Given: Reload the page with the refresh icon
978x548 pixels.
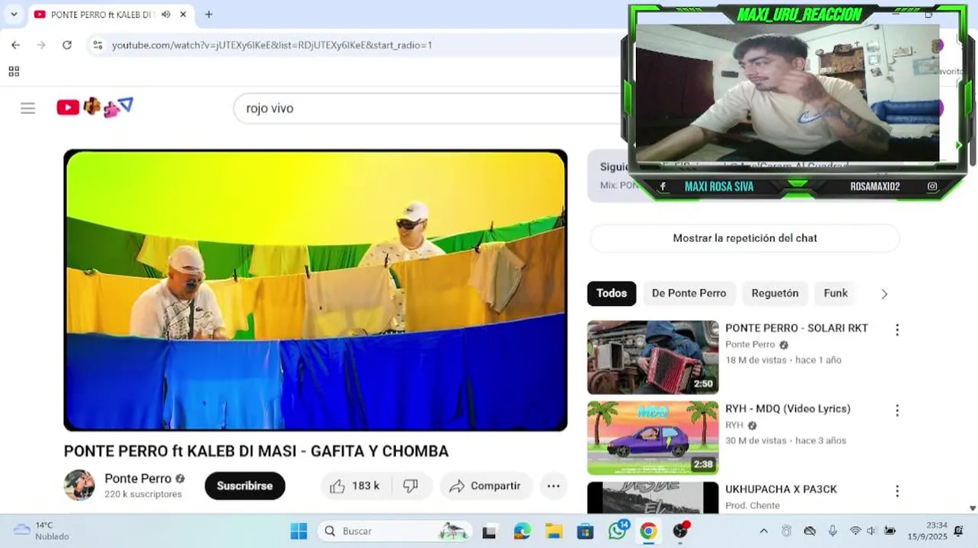Looking at the screenshot, I should (67, 45).
